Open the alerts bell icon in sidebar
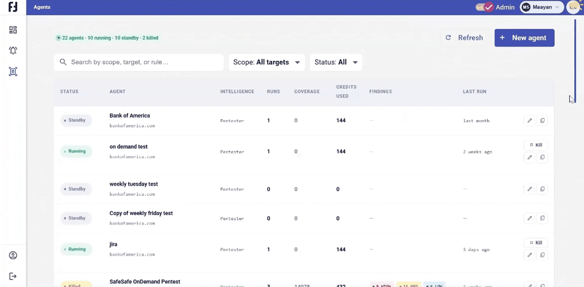Image resolution: width=584 pixels, height=287 pixels. (x=13, y=50)
